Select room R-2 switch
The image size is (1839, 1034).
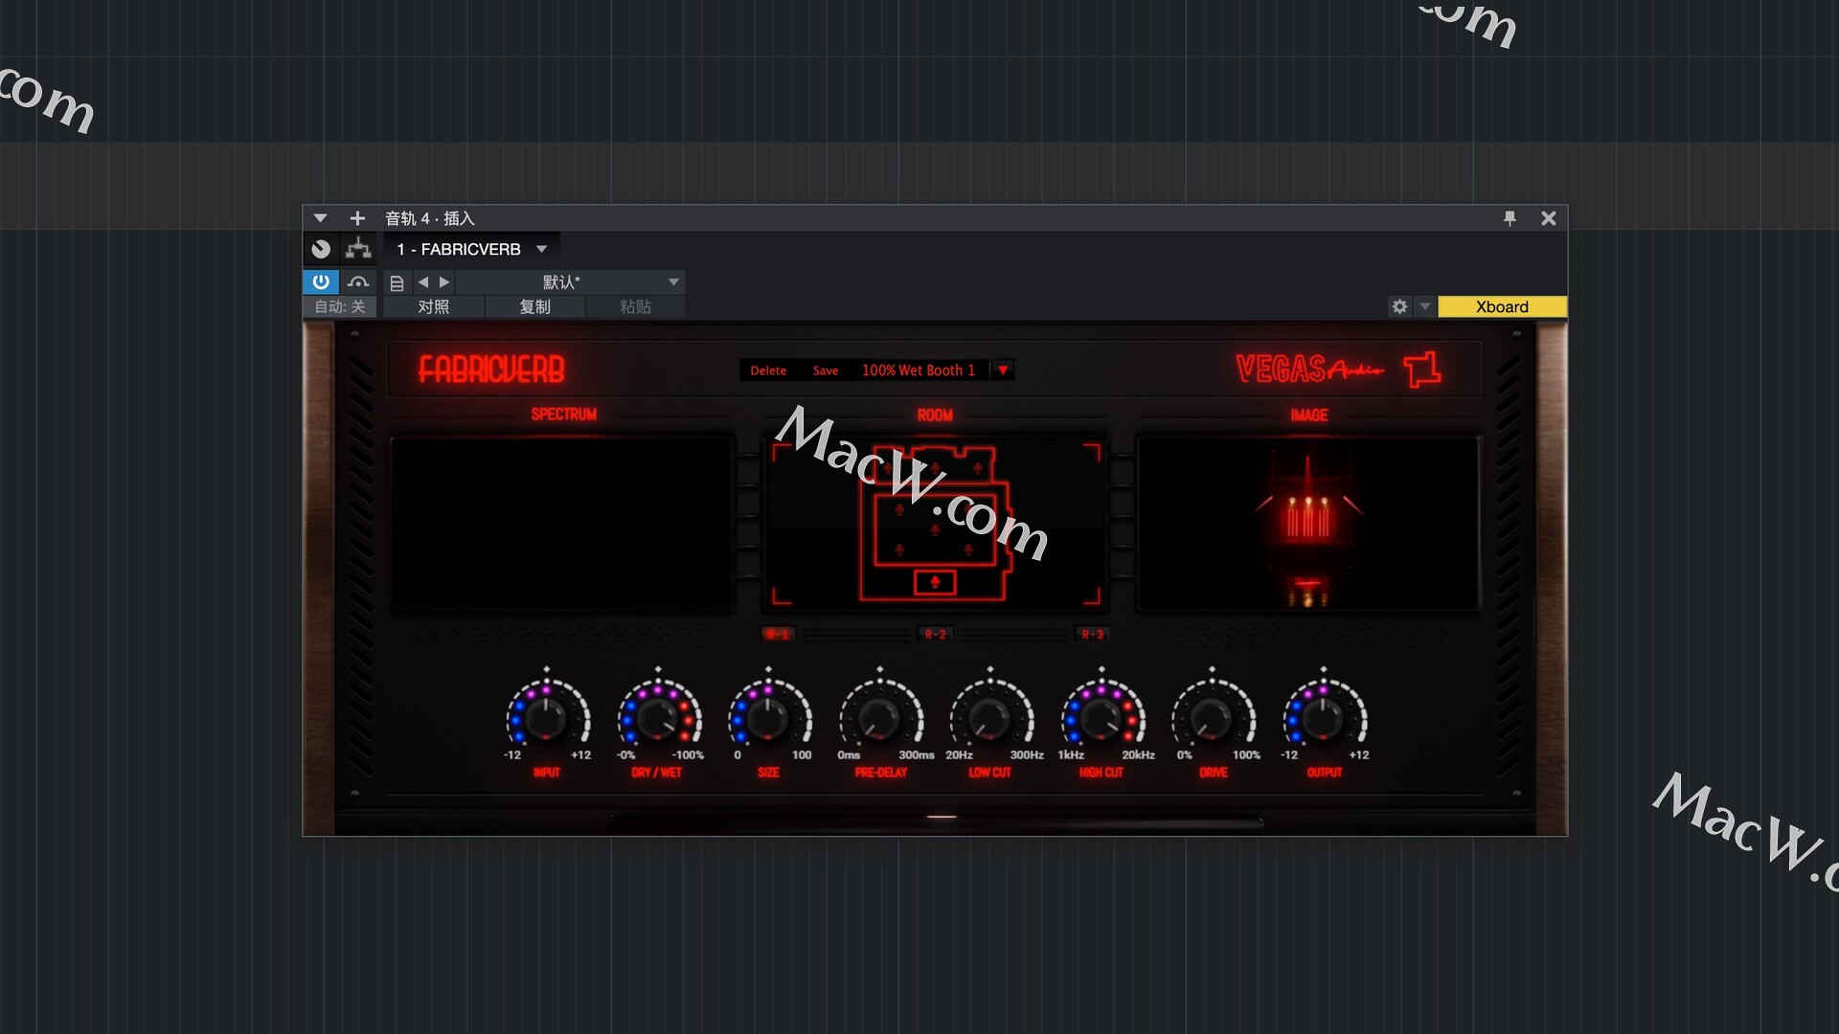pyautogui.click(x=935, y=634)
